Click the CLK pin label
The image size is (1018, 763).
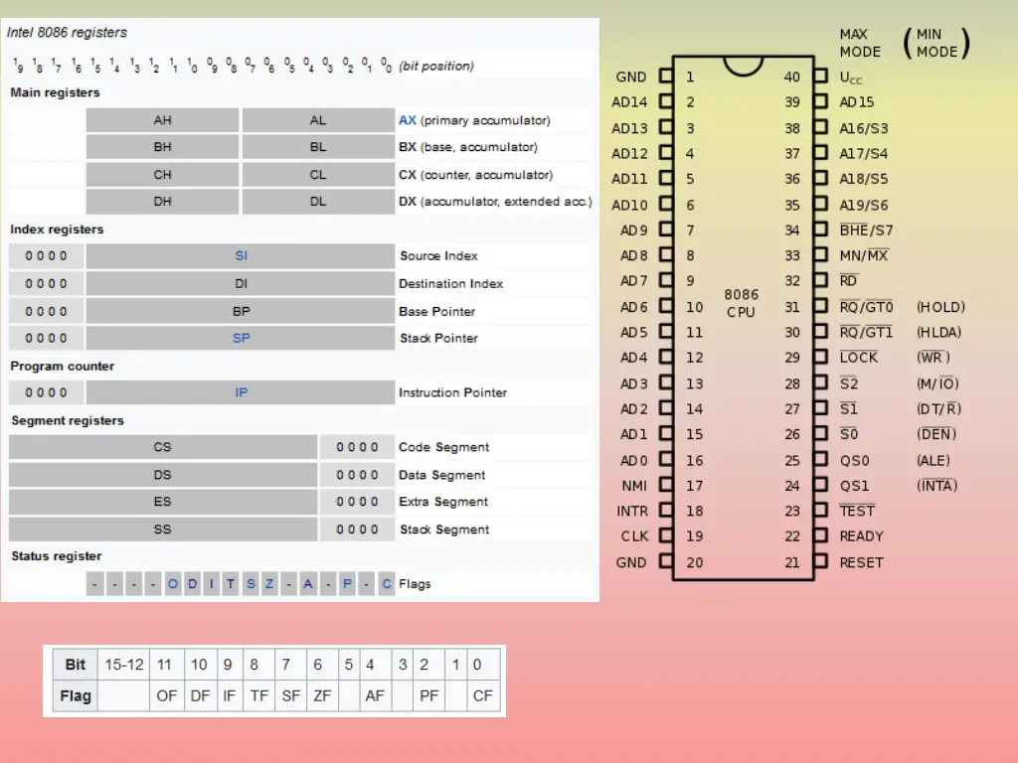tap(634, 536)
